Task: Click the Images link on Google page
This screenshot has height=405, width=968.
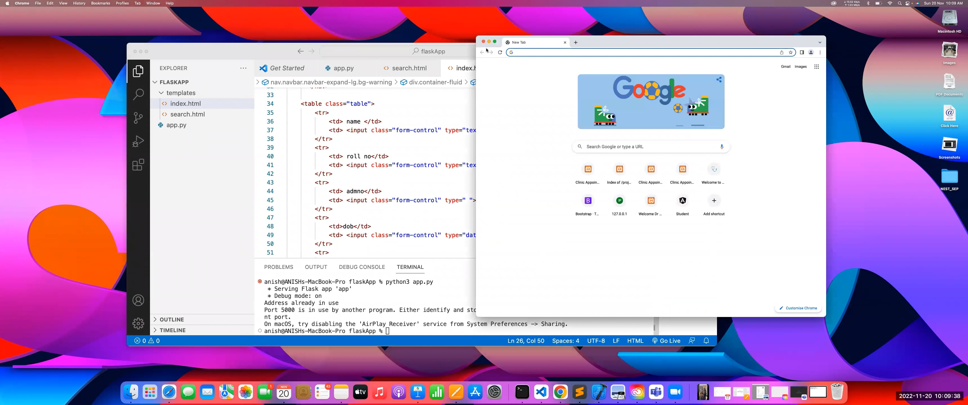Action: click(800, 66)
